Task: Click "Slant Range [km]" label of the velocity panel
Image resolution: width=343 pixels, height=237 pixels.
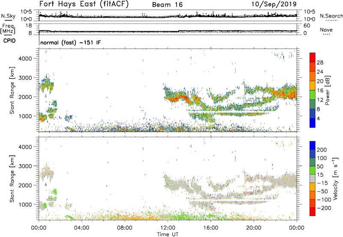Action: pyautogui.click(x=12, y=179)
